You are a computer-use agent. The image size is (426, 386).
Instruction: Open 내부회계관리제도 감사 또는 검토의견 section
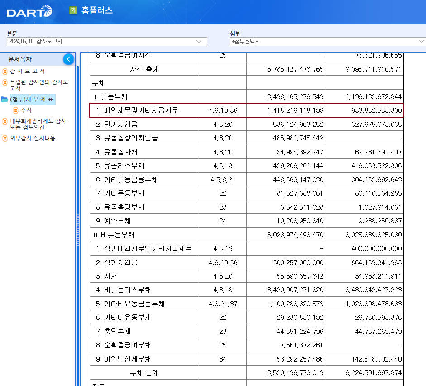[38, 124]
